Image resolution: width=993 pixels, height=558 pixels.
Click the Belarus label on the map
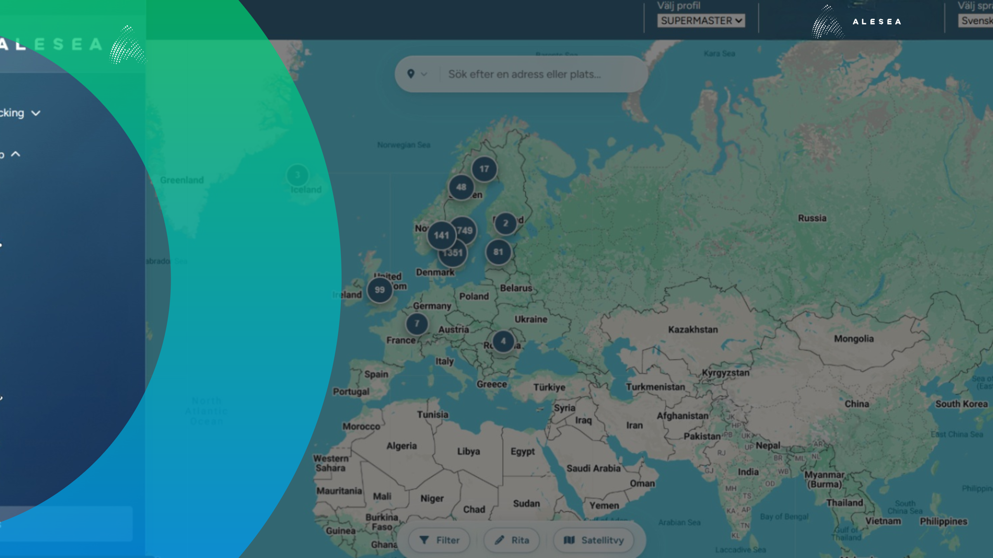[516, 288]
